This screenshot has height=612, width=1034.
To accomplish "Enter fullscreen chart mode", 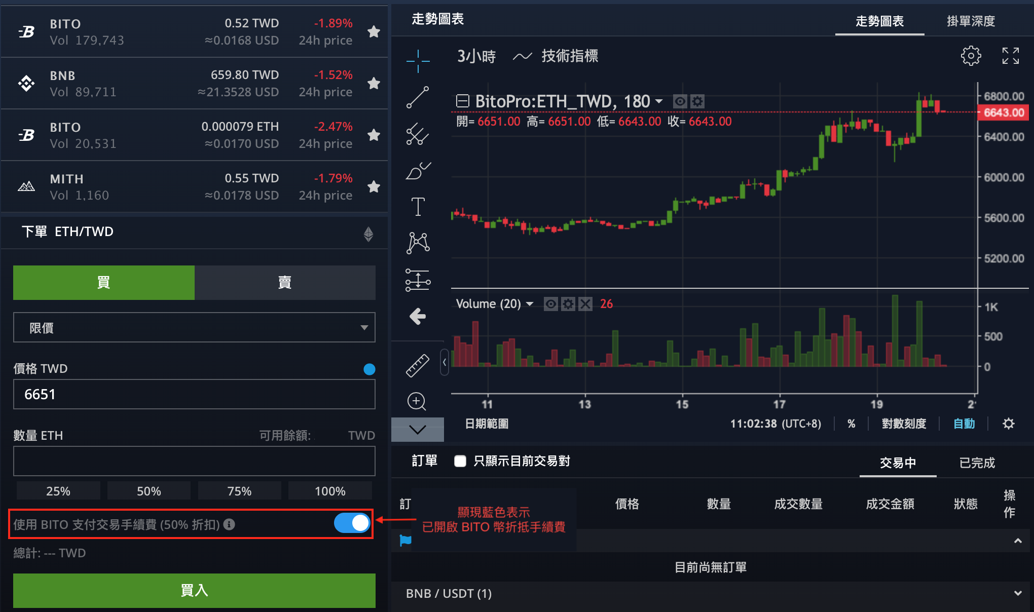I will (x=1010, y=56).
